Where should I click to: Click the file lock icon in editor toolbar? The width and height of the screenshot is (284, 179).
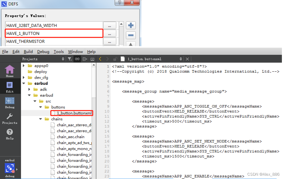[x=115, y=59]
